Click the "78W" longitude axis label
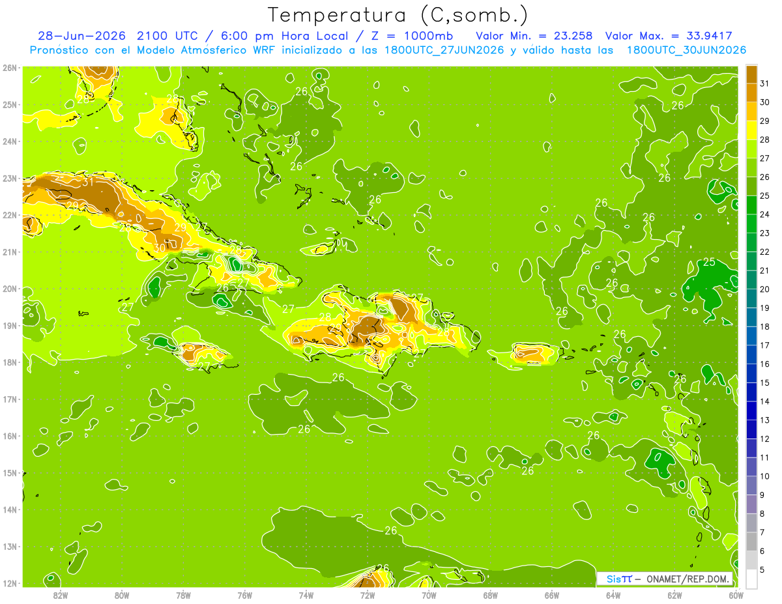This screenshot has width=782, height=604. [183, 595]
